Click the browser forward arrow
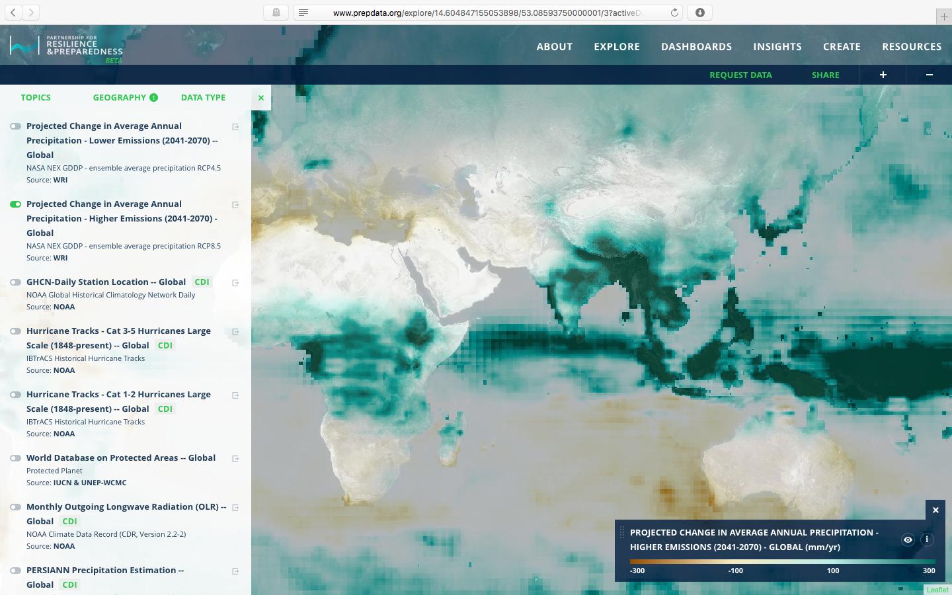This screenshot has height=595, width=952. click(30, 12)
